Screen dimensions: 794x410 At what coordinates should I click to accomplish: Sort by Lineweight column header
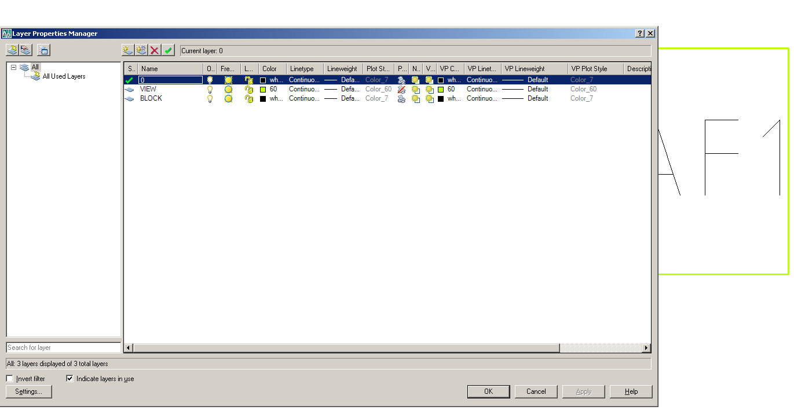click(343, 69)
